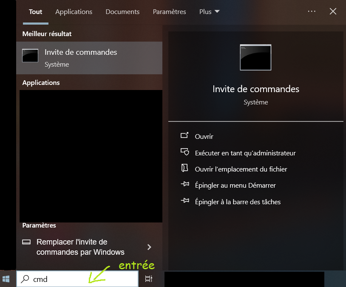The height and width of the screenshot is (287, 346).
Task: Select Exécuter en tant qu'administrateur
Action: (245, 153)
